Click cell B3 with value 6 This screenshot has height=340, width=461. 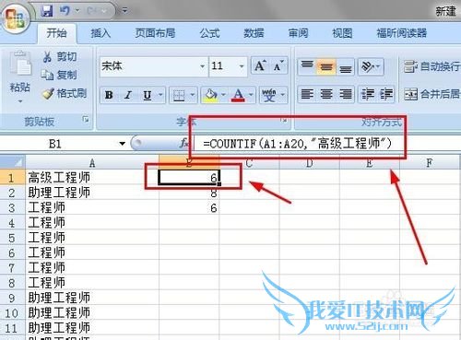(189, 208)
